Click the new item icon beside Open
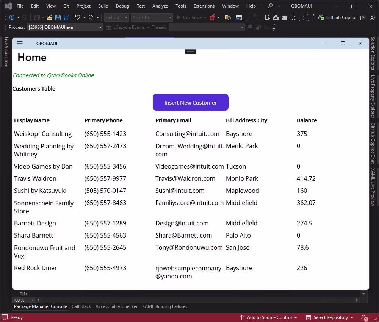This screenshot has height=322, width=379. pyautogui.click(x=37, y=17)
